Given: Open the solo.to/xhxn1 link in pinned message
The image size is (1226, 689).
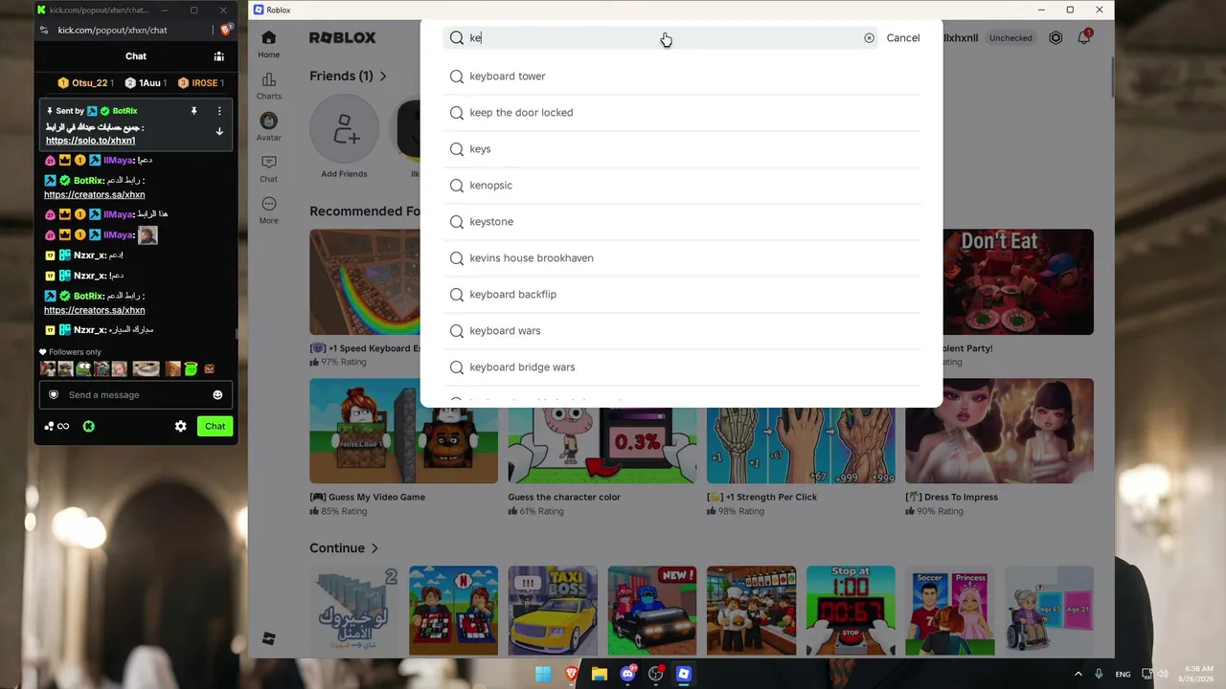Looking at the screenshot, I should [x=91, y=141].
